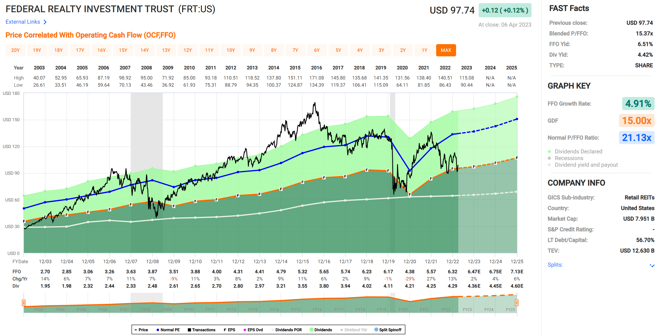Toggle the Dividends legend entry
The image size is (657, 336).
[321, 330]
